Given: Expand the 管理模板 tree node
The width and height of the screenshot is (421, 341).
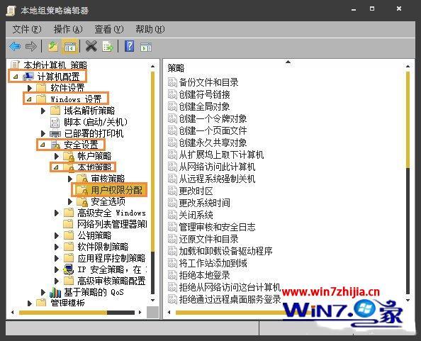Looking at the screenshot, I should pos(30,303).
